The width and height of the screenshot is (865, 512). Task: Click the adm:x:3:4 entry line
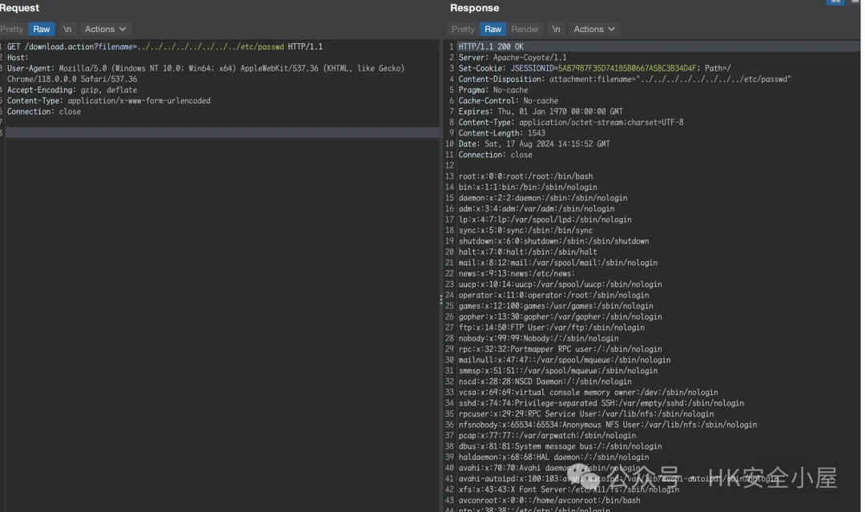(536, 209)
